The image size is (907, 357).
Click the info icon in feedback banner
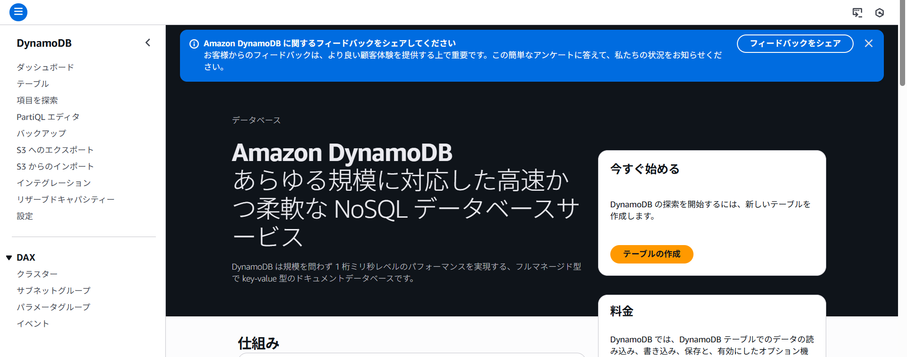point(194,44)
